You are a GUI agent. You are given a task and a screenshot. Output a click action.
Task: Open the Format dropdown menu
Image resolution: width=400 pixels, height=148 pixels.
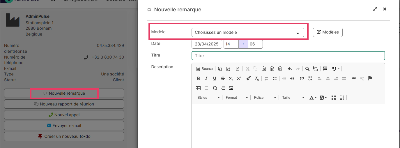237,98
